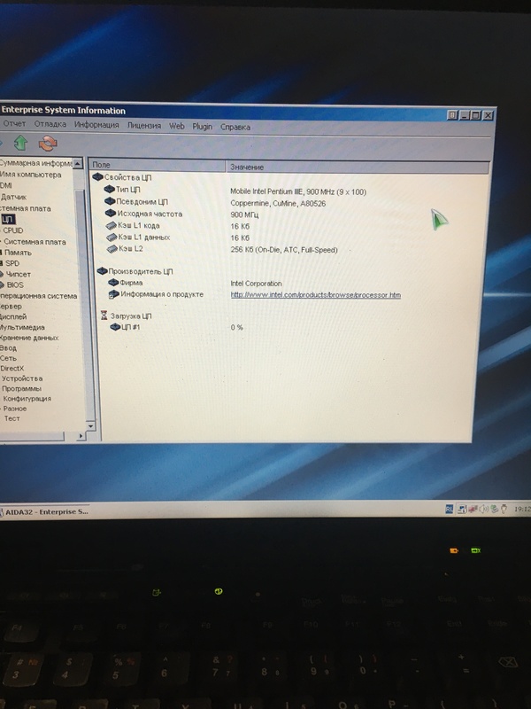The height and width of the screenshot is (709, 531).
Task: Click the red tray icon next to speaker
Action: (473, 509)
